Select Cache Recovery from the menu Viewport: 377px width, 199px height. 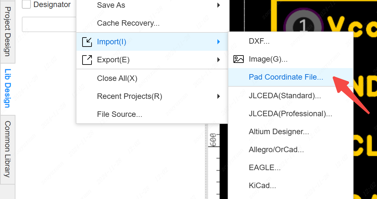pos(128,23)
